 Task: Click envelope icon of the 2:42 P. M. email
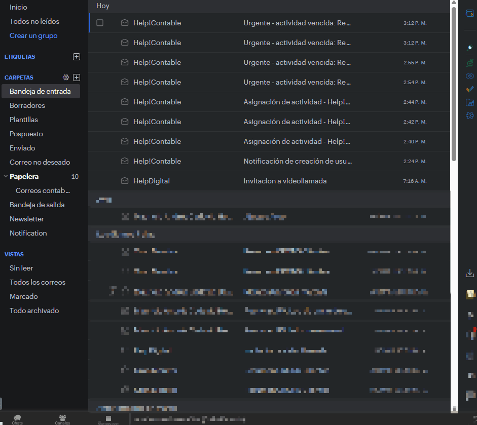point(124,122)
